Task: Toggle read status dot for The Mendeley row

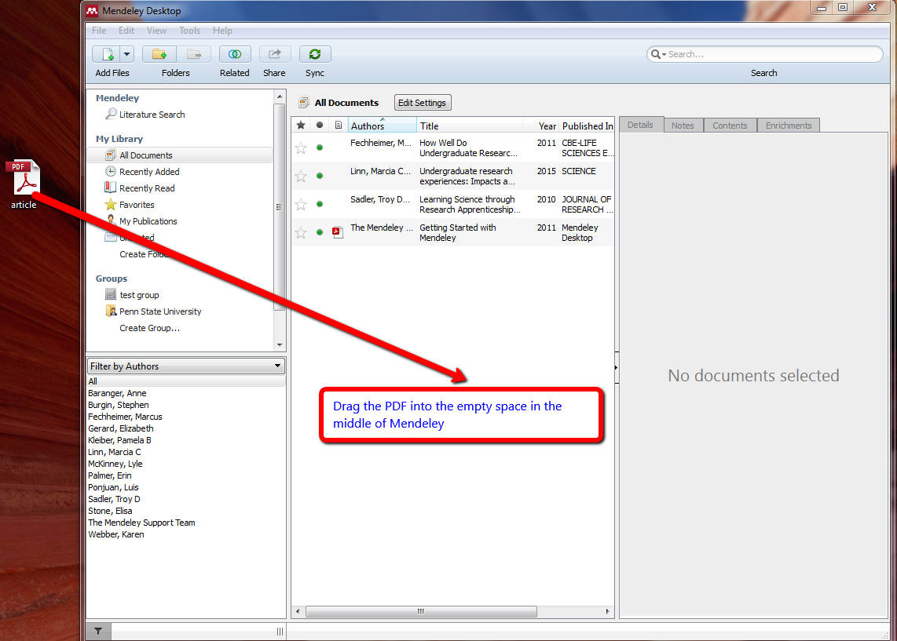Action: point(320,232)
